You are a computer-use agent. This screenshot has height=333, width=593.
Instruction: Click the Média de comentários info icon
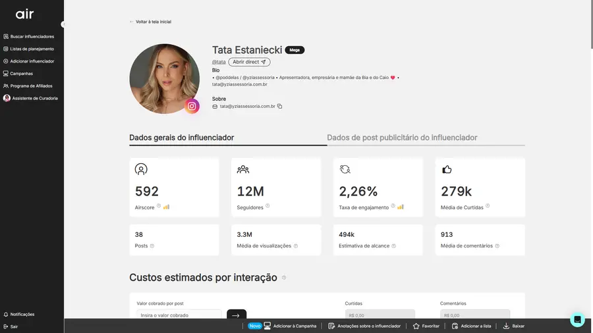[497, 245]
